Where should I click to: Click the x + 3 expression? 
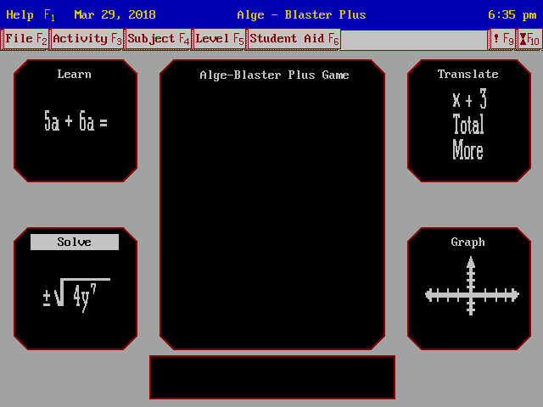click(468, 101)
